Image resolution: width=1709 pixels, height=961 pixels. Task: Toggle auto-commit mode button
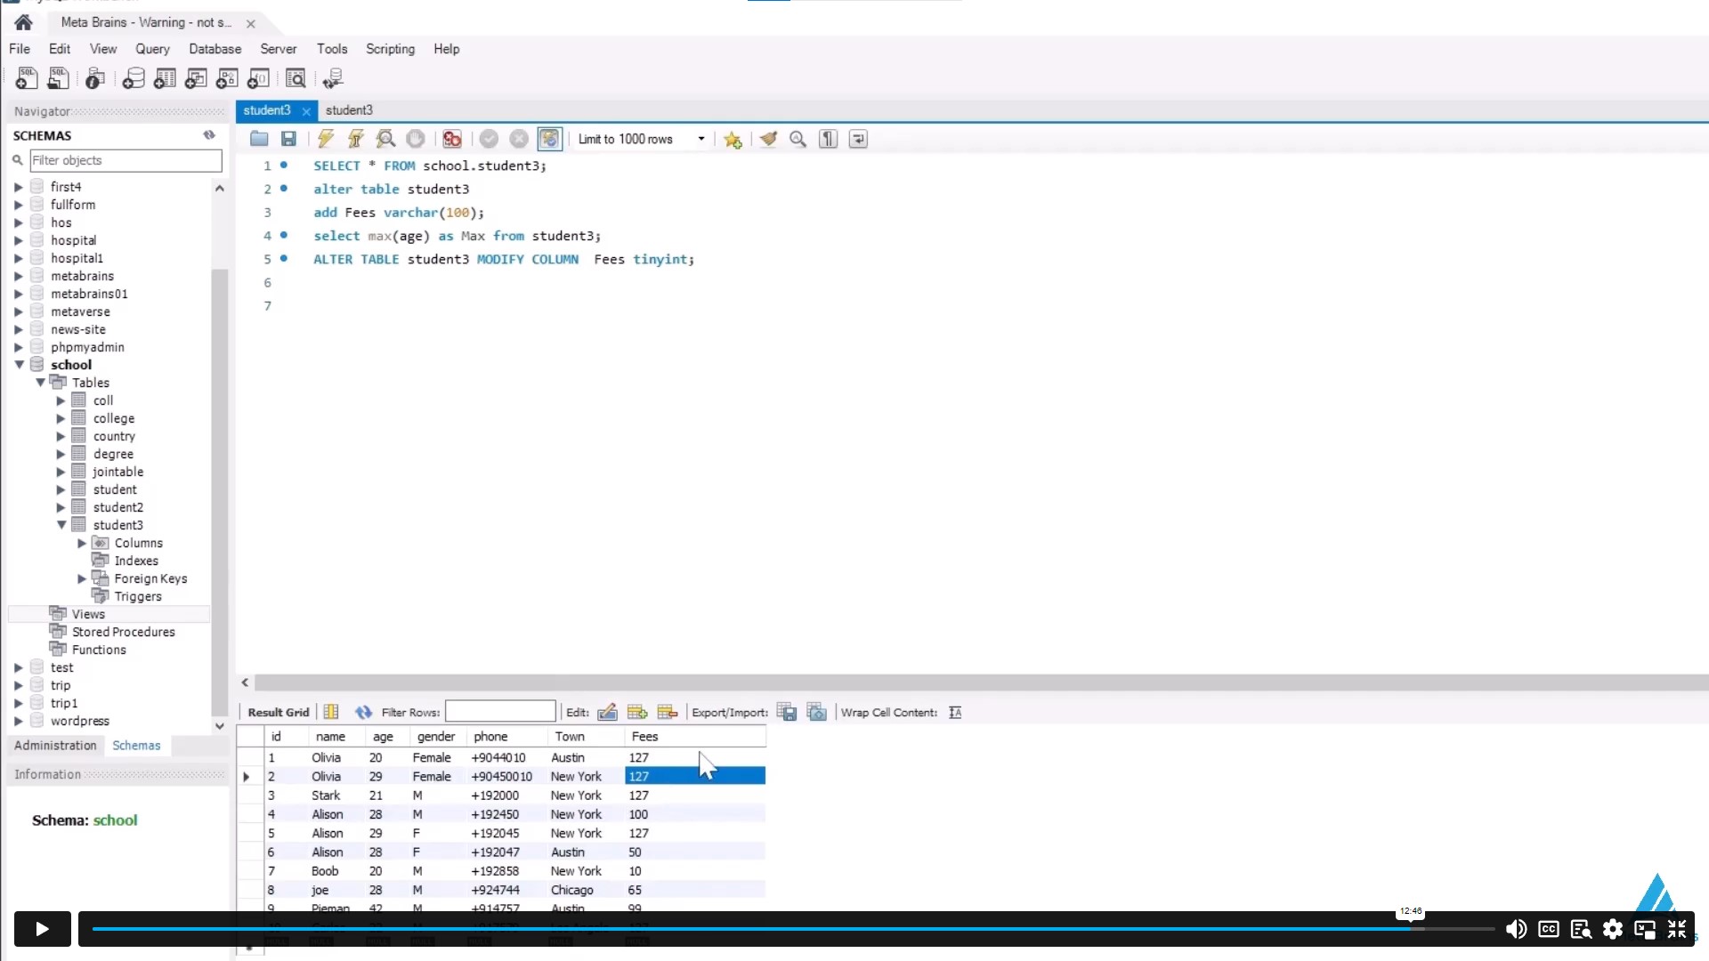tap(549, 139)
